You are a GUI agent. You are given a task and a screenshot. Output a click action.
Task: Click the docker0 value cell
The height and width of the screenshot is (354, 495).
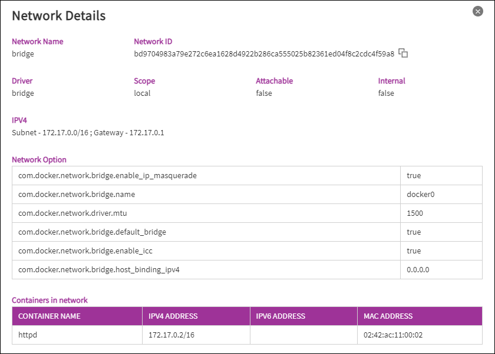[420, 195]
